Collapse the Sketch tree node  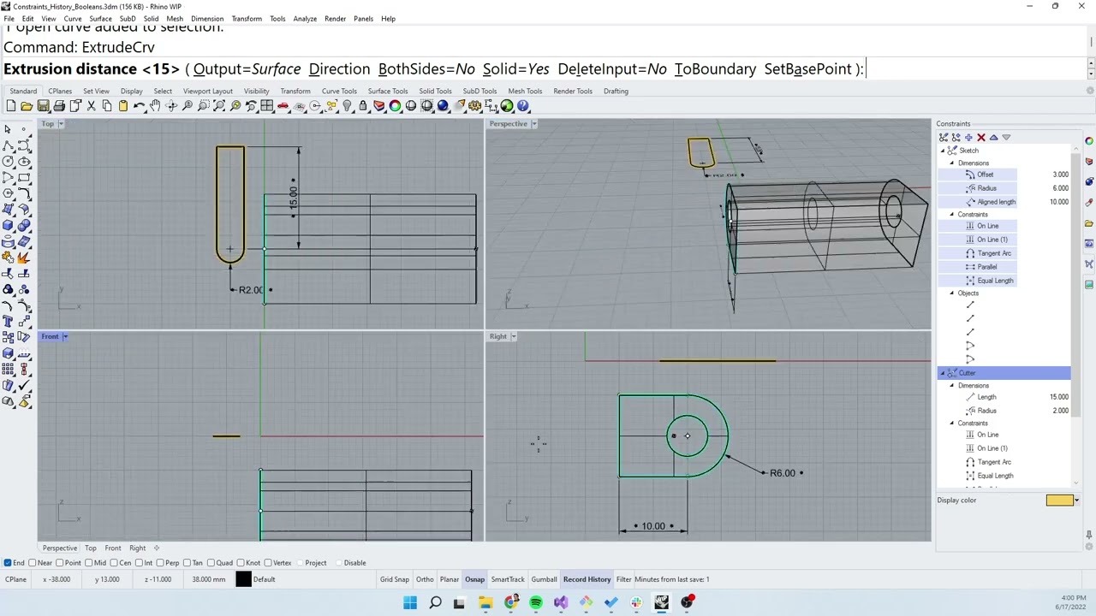coord(943,151)
